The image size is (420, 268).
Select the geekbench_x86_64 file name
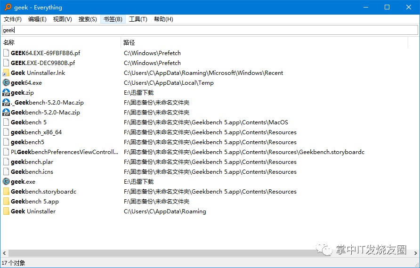pos(36,132)
